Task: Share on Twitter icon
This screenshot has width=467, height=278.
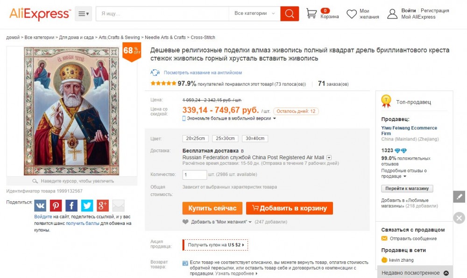Action: click(x=87, y=205)
